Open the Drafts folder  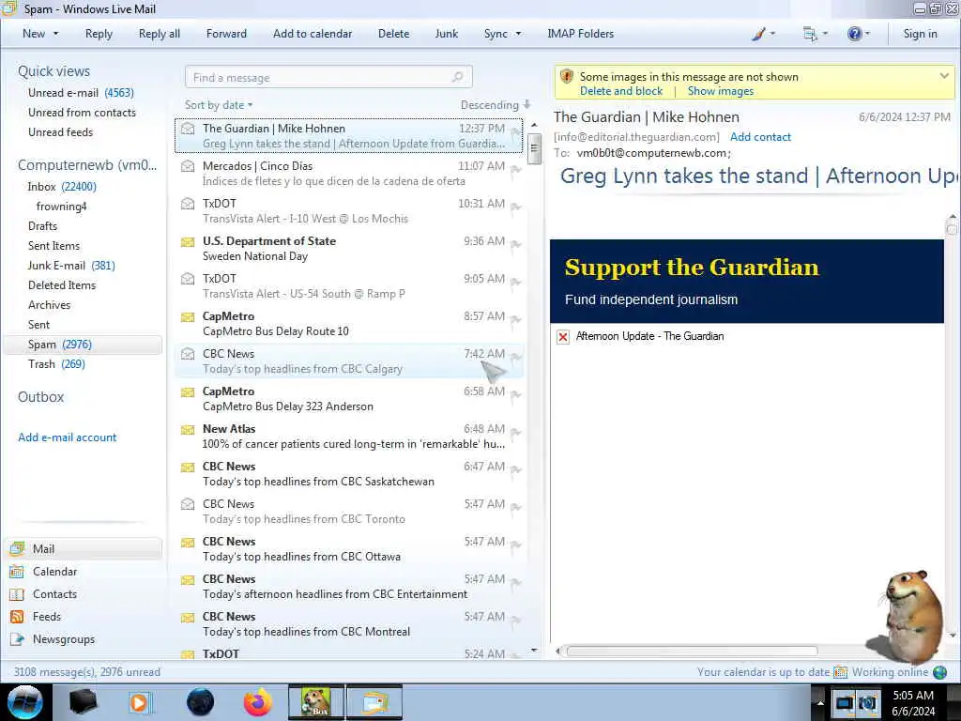tap(42, 225)
